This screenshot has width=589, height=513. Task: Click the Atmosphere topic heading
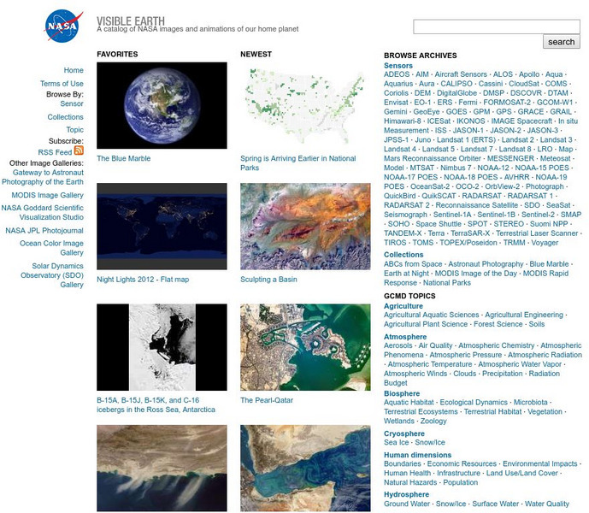click(x=405, y=337)
